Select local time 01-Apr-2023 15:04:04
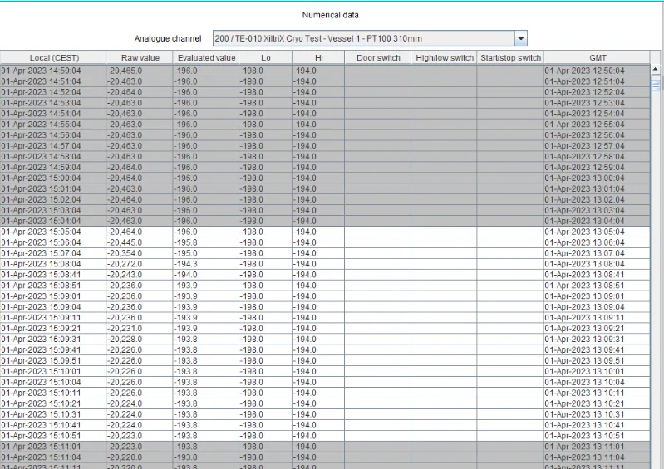The image size is (664, 469). pos(41,221)
